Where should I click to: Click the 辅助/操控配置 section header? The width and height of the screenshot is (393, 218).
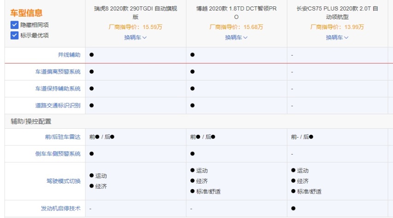pyautogui.click(x=31, y=121)
